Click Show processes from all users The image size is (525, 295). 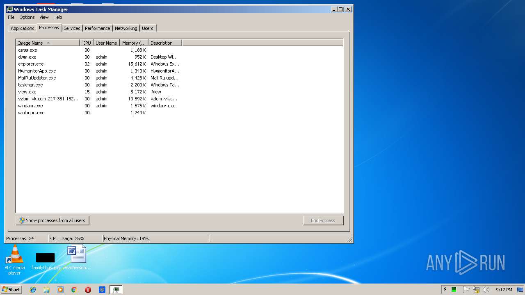pyautogui.click(x=52, y=220)
